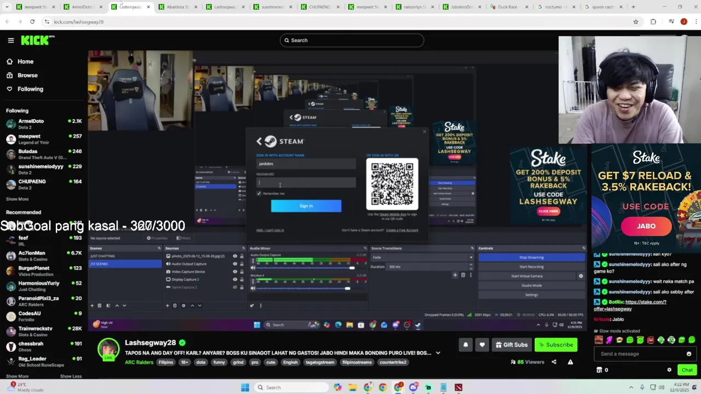Open stake.com link in chat
Screen dimensions: 701x394
[630, 305]
